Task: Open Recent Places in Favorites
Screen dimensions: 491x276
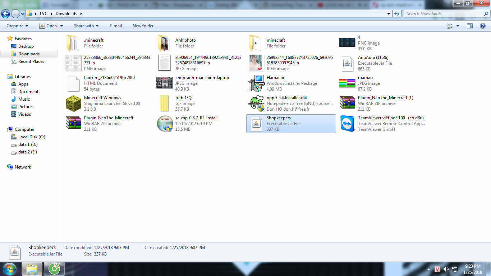Action: point(31,61)
